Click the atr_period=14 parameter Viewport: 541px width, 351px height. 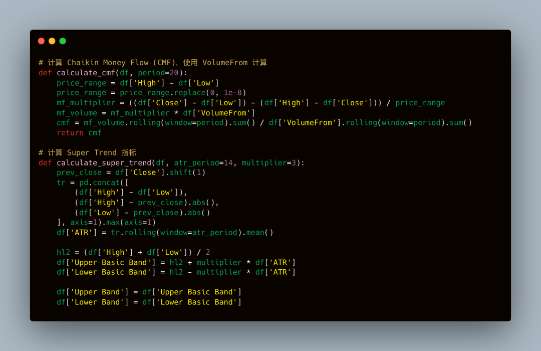pyautogui.click(x=203, y=163)
